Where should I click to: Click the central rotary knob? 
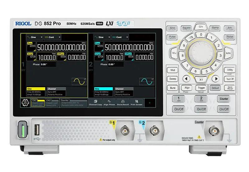coord(201,53)
